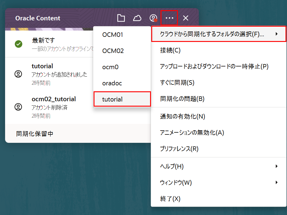Close the Oracle Content panel
Image resolution: width=287 pixels, height=215 pixels.
click(186, 18)
